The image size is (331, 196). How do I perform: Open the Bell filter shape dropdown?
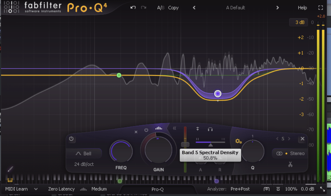[x=84, y=153]
